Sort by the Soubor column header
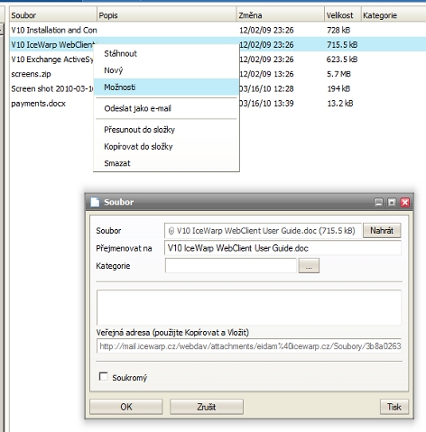Viewport: 426px width, 432px height. click(52, 15)
